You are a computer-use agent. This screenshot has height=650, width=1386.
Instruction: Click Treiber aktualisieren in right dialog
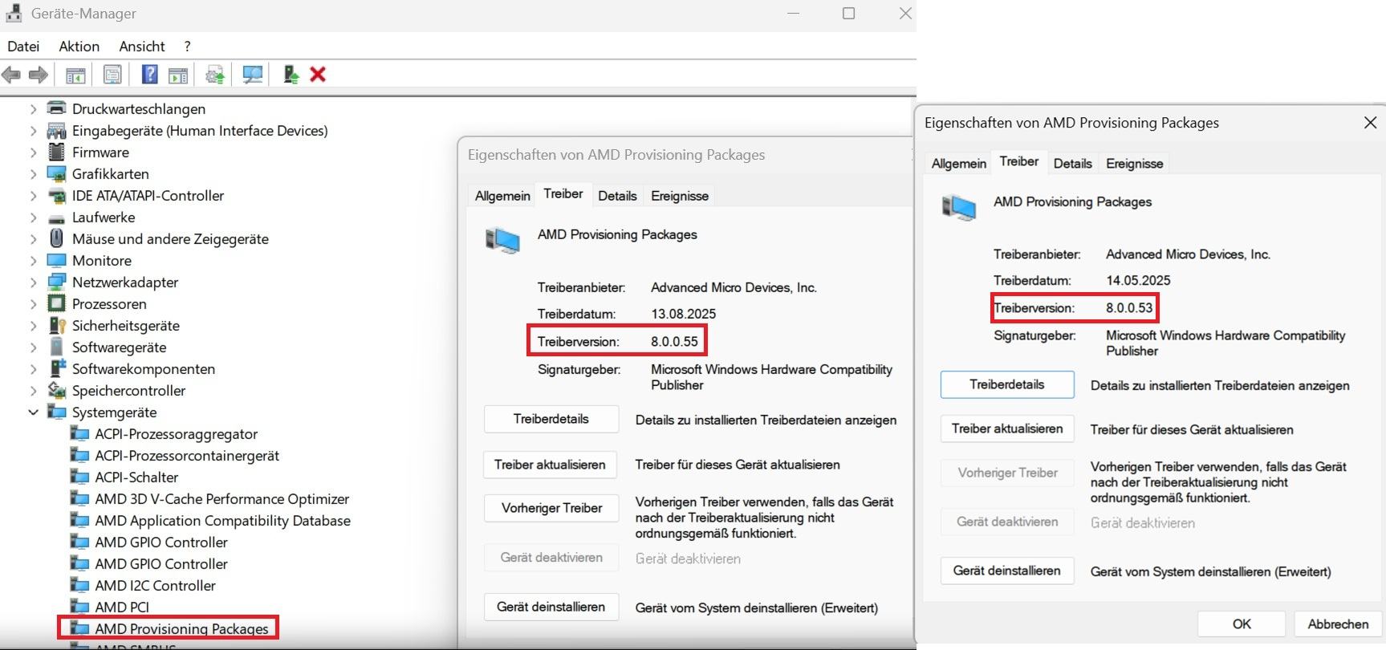pyautogui.click(x=1007, y=429)
